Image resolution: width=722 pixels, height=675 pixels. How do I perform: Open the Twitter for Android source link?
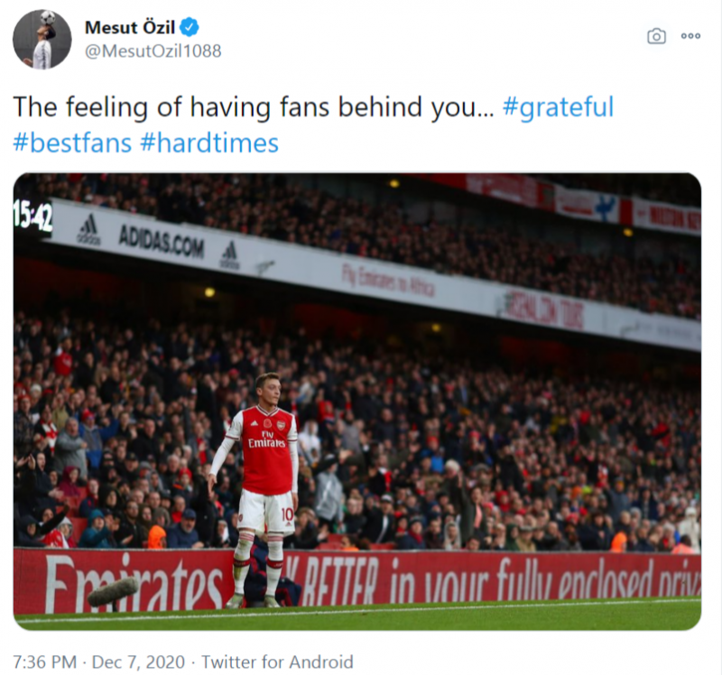pos(277,661)
